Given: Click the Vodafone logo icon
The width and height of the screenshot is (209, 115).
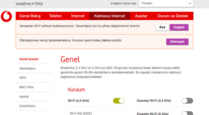Looking at the screenshot, I should point(6,16).
